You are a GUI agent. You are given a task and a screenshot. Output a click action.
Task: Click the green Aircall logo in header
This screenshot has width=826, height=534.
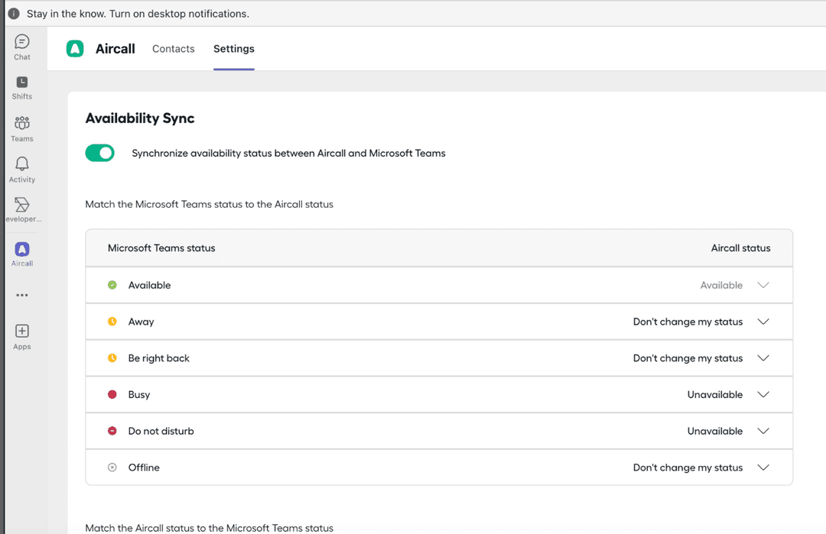click(75, 49)
